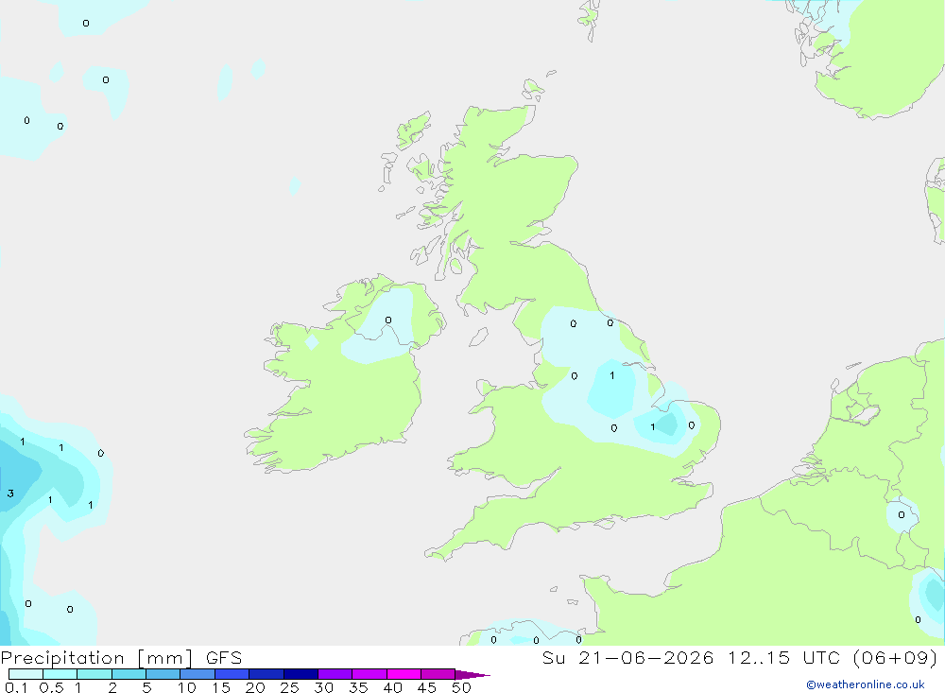Image resolution: width=945 pixels, height=693 pixels.
Task: Click the '3' precipitation value on map
Action: coord(10,494)
